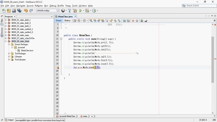This screenshot has height=122, width=217.
Task: Toggle the Highlight Search icon
Action: (x=102, y=21)
